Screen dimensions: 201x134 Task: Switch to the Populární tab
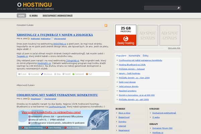point(121,56)
